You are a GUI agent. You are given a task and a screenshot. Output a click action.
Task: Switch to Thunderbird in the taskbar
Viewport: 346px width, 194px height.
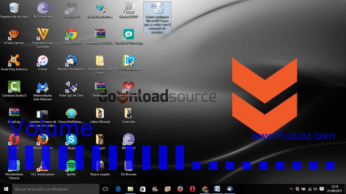(x=230, y=189)
